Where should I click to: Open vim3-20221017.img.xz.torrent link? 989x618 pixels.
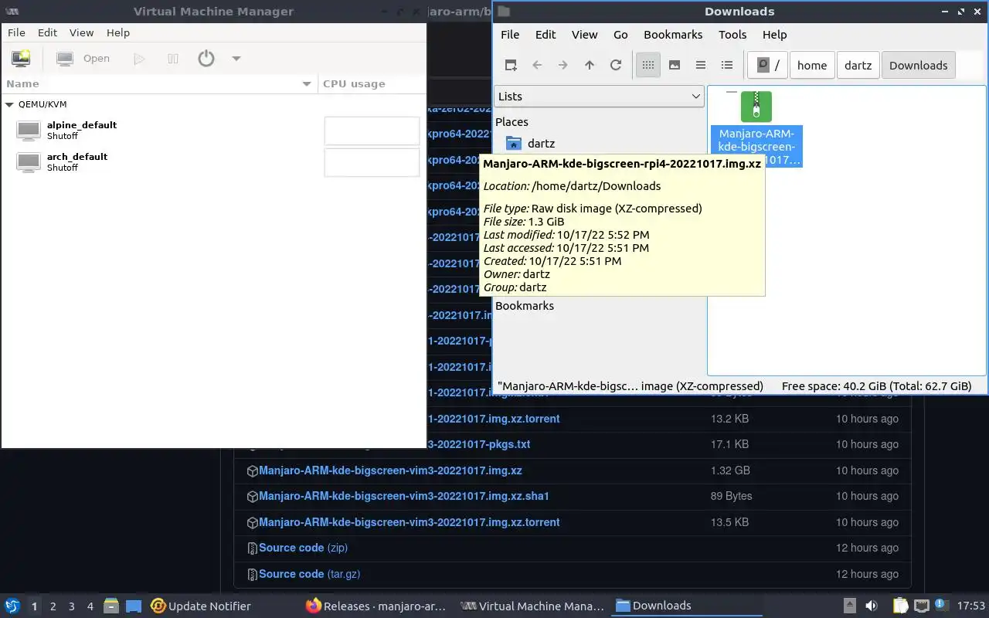pyautogui.click(x=409, y=522)
